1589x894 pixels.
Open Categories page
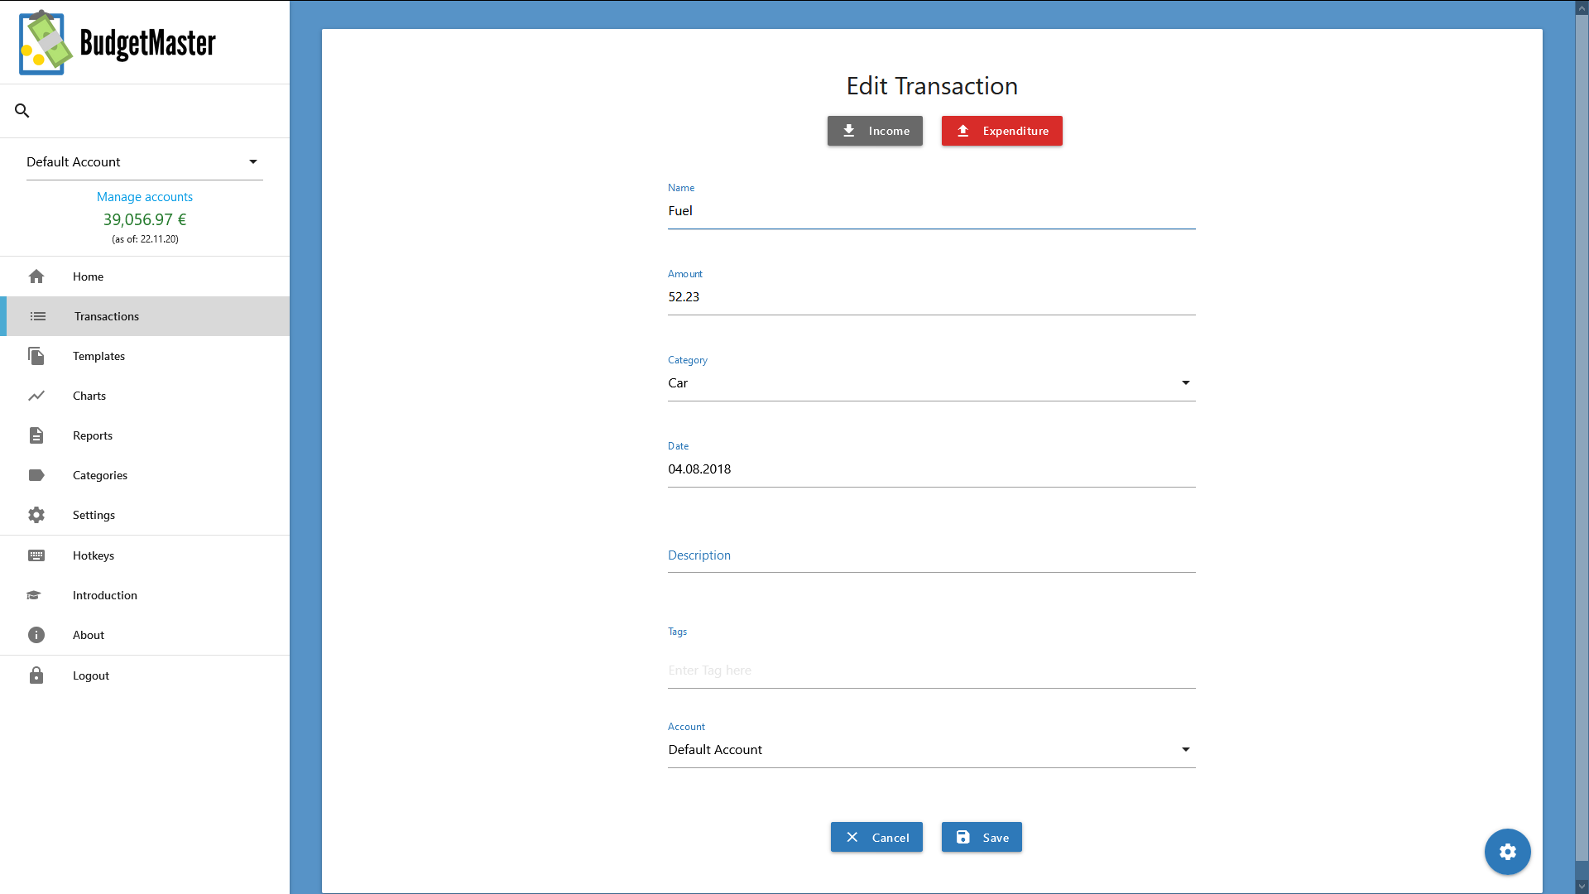(145, 475)
